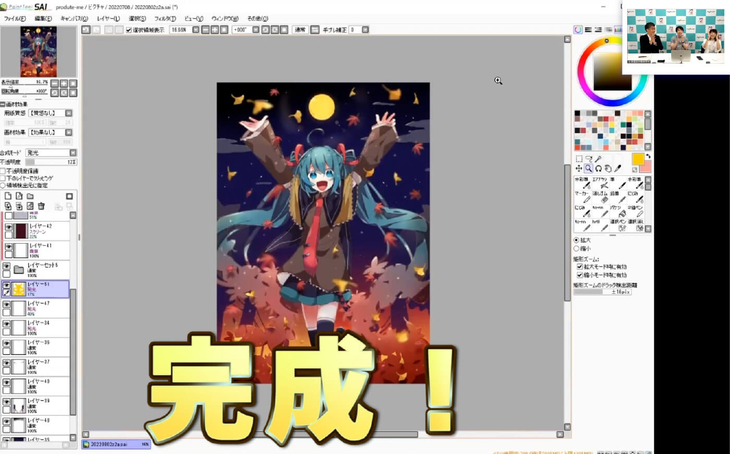Pick the エアブラシ airbrush tool

tap(600, 183)
